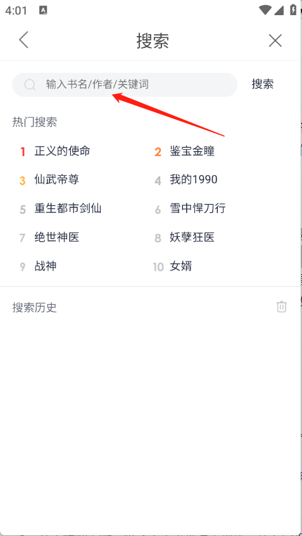Open the keyboard indicator in status bar
The height and width of the screenshot is (536, 302).
point(43,10)
